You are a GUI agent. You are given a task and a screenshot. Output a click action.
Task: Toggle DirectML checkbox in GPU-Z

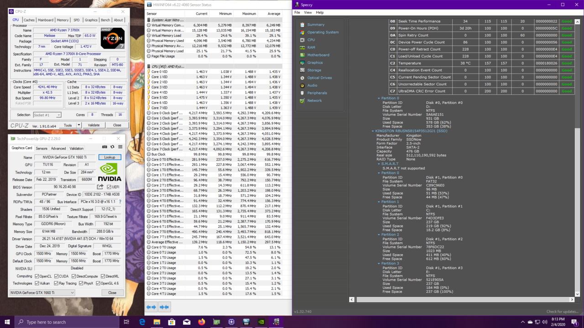point(103,276)
